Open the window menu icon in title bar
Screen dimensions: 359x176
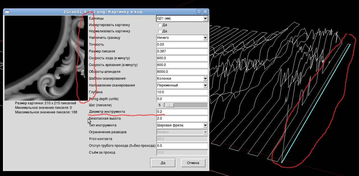point(7,12)
